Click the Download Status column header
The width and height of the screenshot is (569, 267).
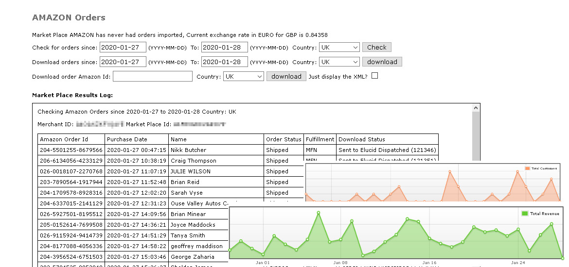point(362,139)
